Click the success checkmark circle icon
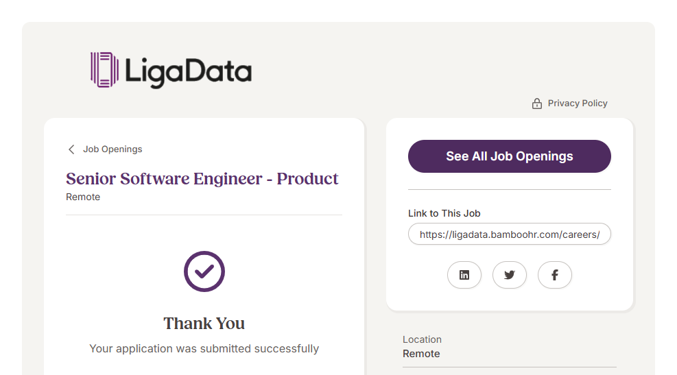Screen dimensions: 677x375 pyautogui.click(x=204, y=271)
